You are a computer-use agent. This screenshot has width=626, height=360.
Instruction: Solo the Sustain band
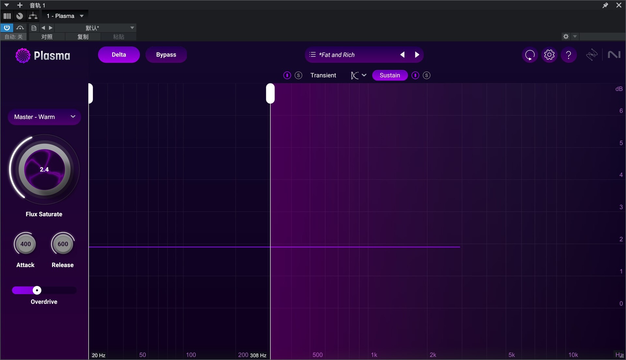pyautogui.click(x=426, y=75)
